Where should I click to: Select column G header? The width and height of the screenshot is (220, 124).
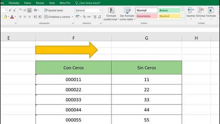[147, 38]
